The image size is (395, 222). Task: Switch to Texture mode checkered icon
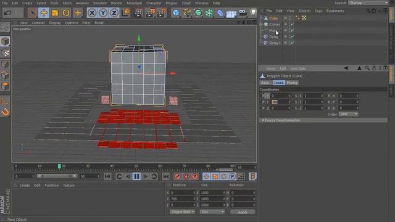click(x=5, y=52)
